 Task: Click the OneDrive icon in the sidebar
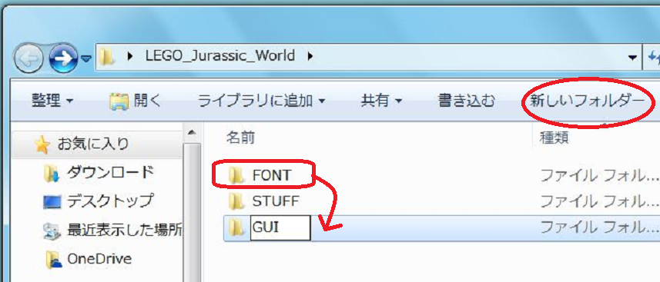(53, 259)
